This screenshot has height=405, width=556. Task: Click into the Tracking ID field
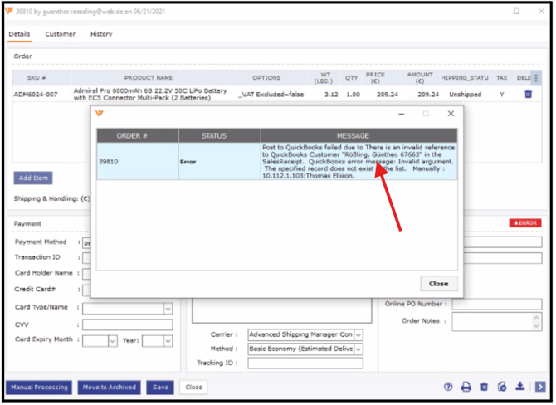pyautogui.click(x=305, y=363)
